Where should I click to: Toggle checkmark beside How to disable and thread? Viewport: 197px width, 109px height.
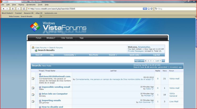coord(40,107)
